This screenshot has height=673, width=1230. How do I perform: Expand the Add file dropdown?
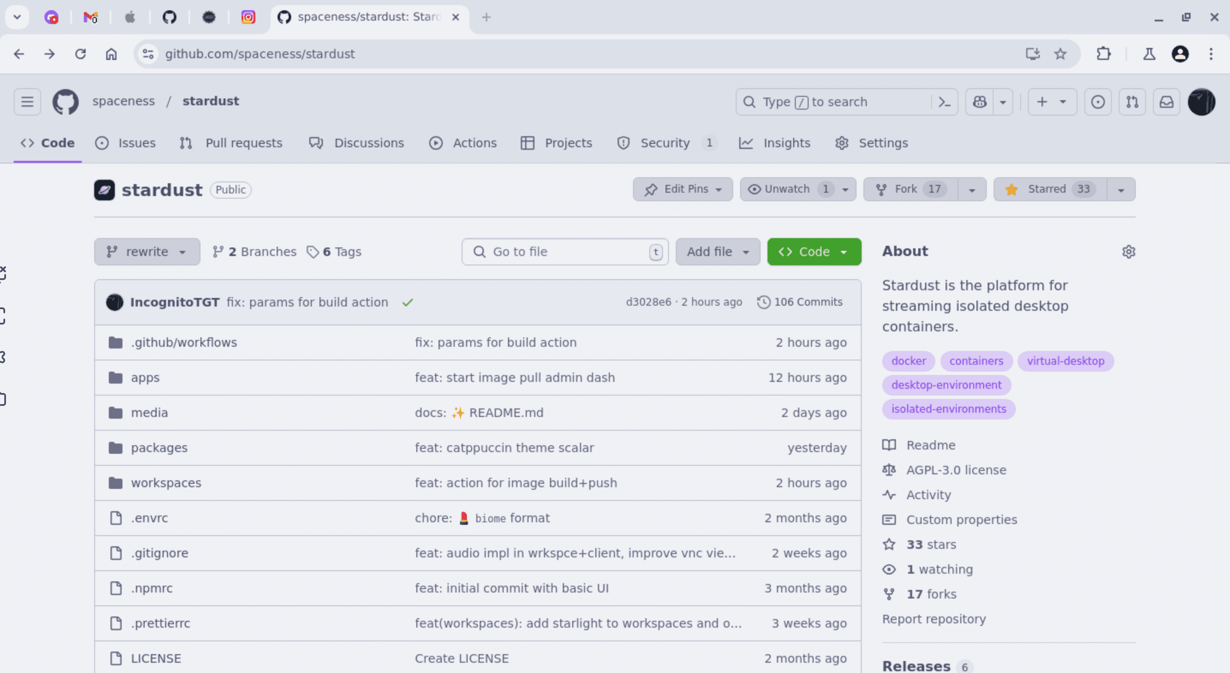(717, 252)
